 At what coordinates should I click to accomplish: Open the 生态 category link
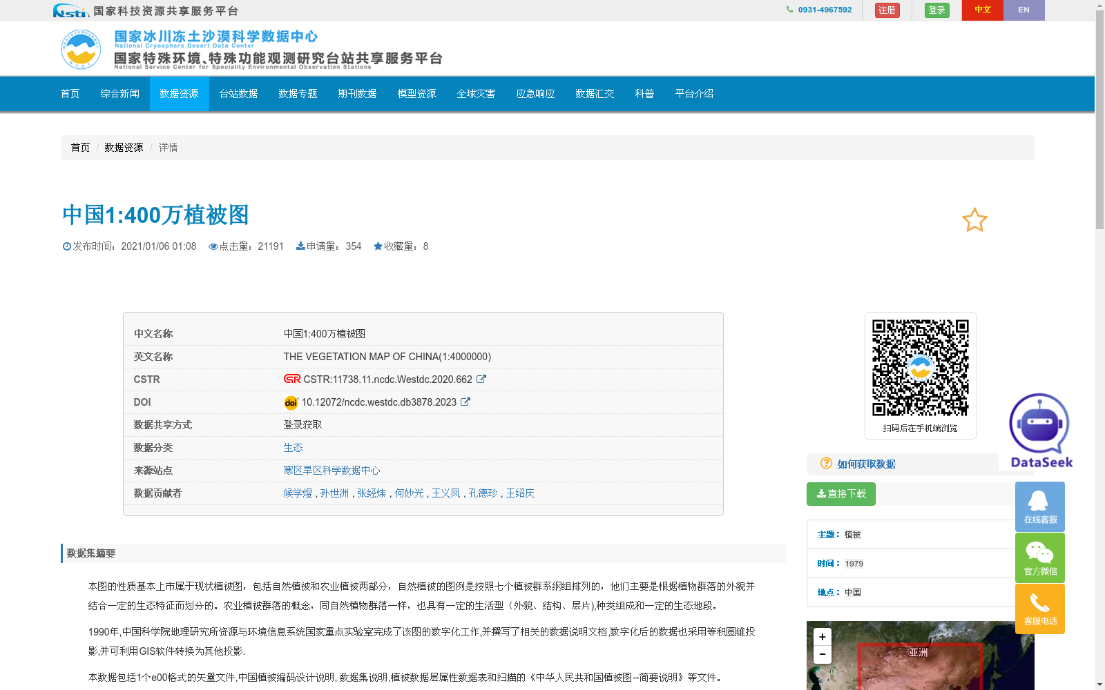tap(294, 448)
